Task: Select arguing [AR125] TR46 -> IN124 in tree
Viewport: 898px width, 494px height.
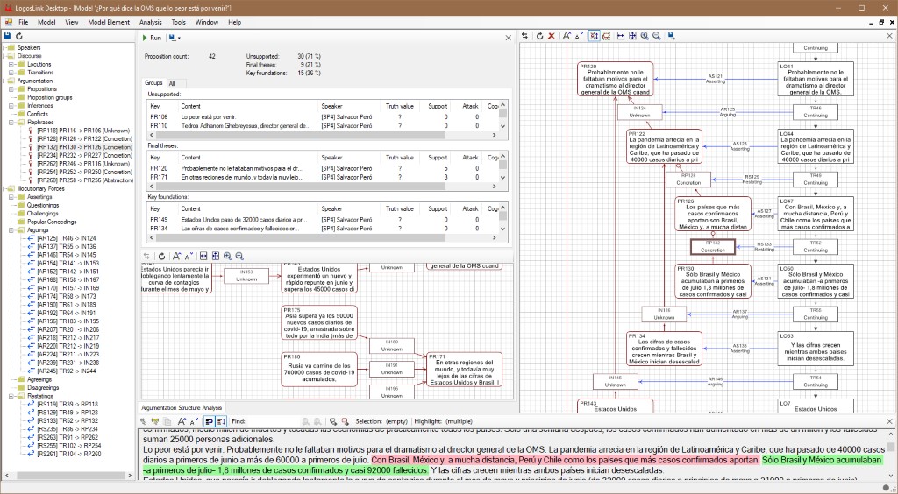Action: click(x=66, y=238)
